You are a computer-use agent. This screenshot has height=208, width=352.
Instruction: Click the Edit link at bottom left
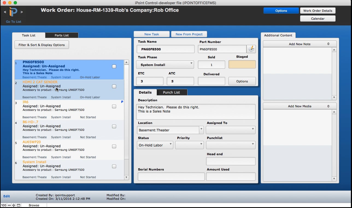7,196
